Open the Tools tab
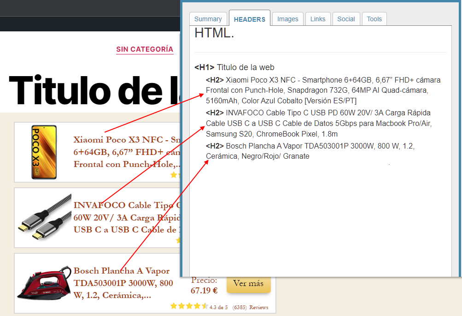This screenshot has width=462, height=316. (374, 19)
